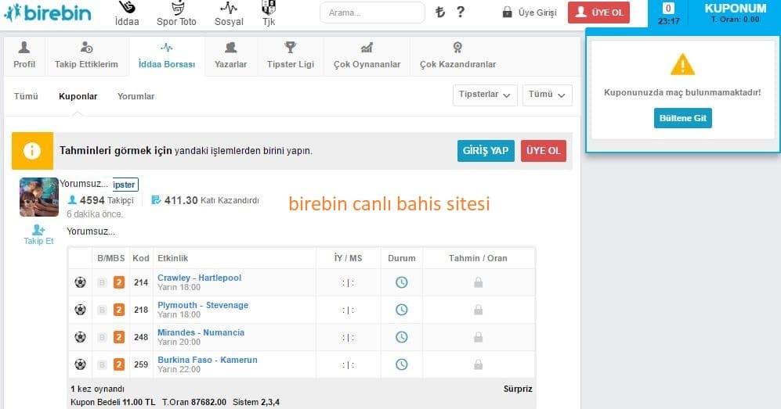Click the tipster profile avatar thumbnail
This screenshot has width=781, height=409.
tap(39, 197)
